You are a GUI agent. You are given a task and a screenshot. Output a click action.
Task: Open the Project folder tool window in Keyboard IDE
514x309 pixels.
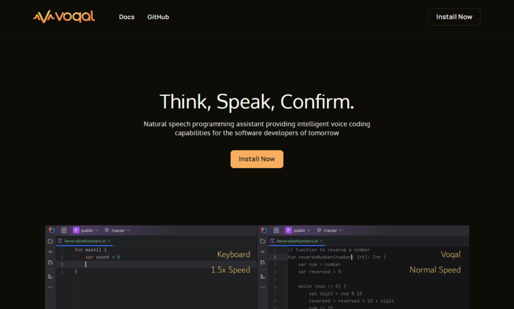coord(50,241)
